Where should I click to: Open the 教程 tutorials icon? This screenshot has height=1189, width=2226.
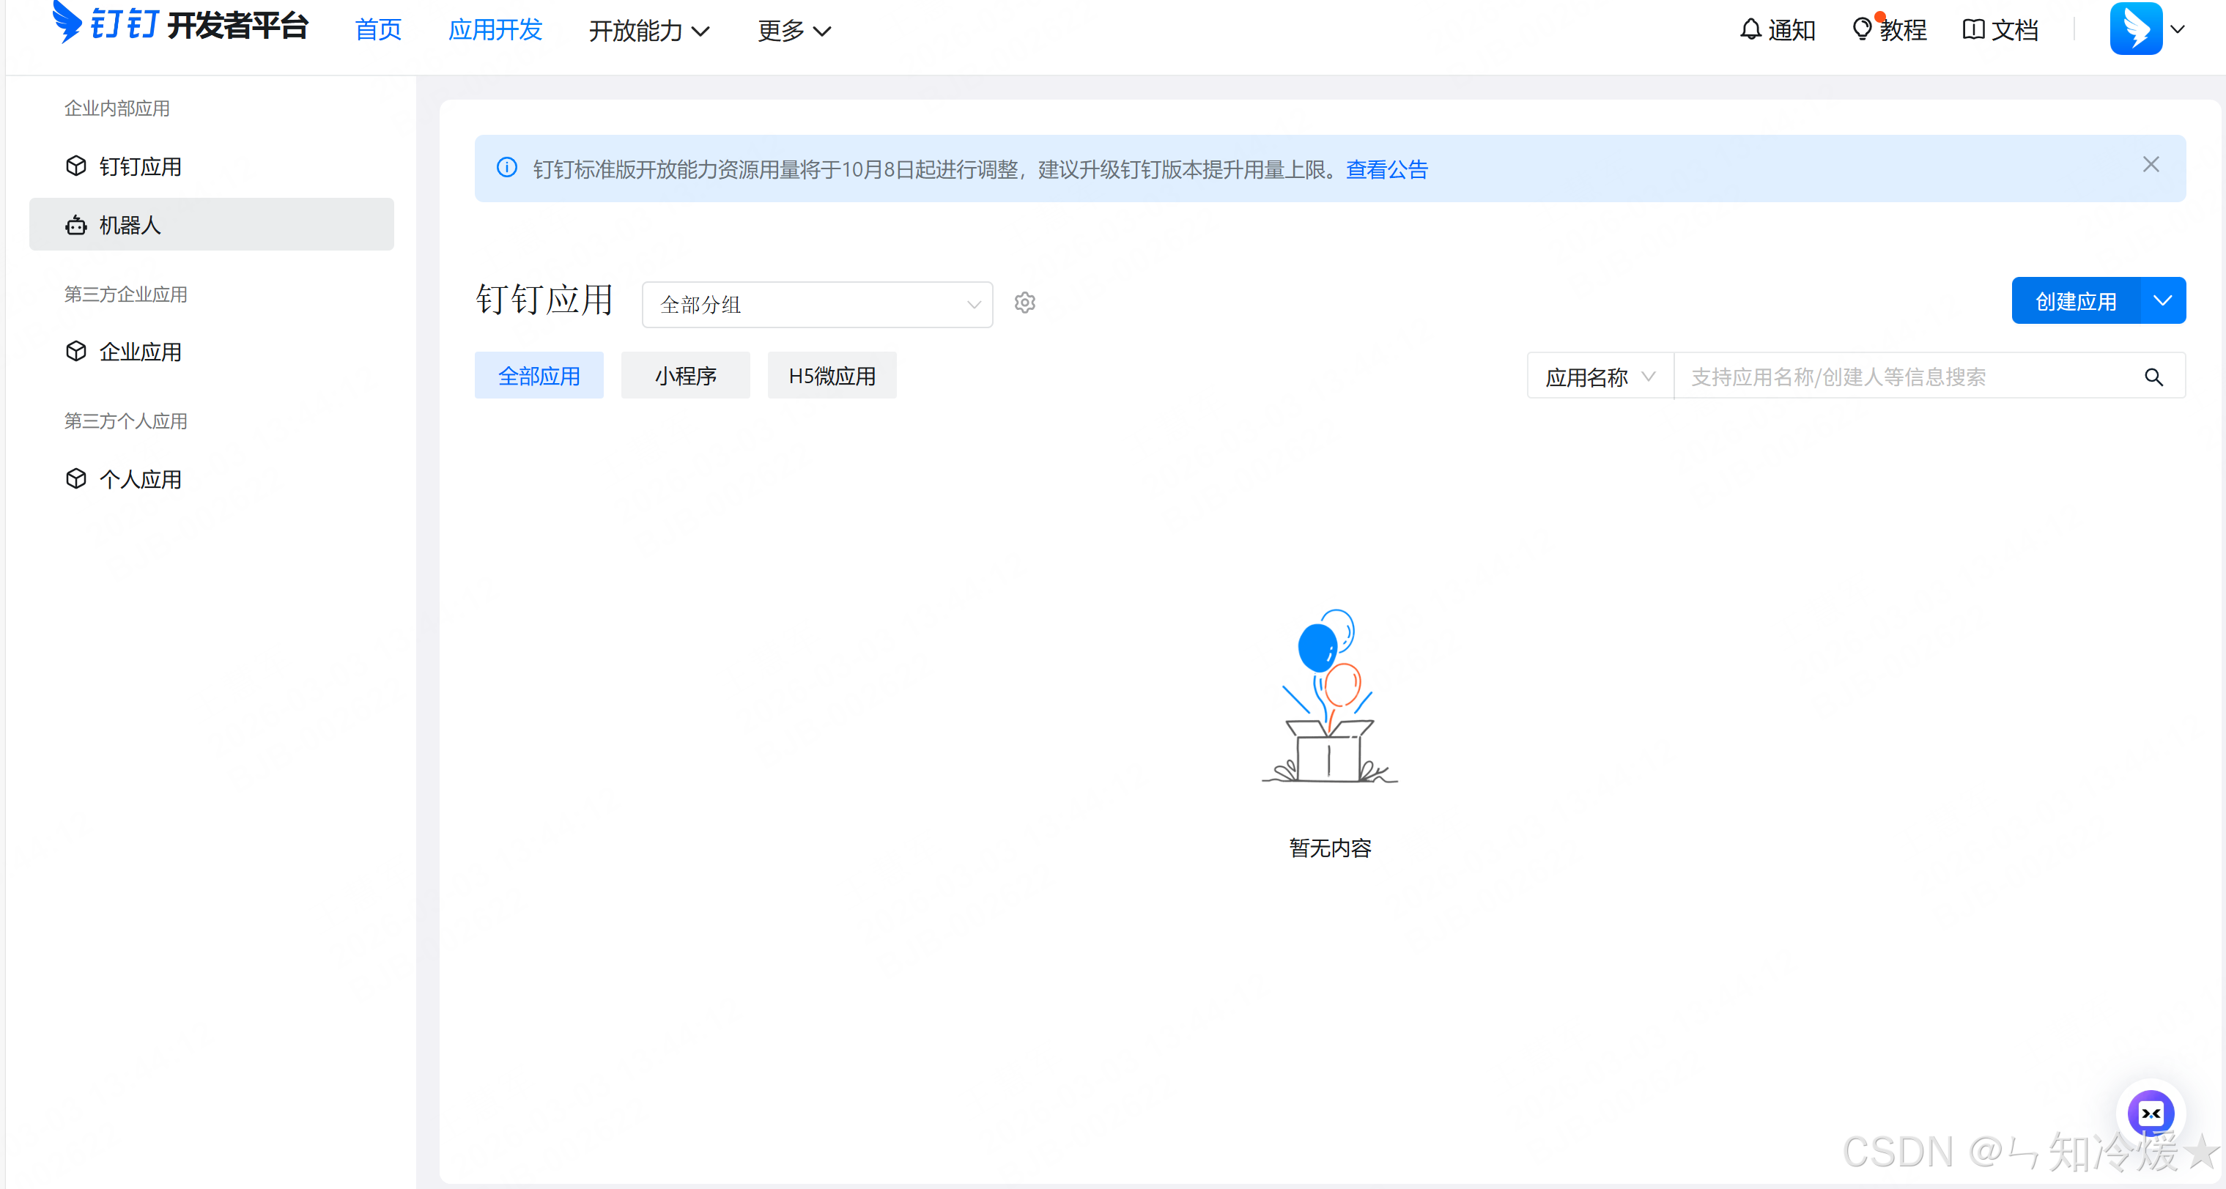(x=1863, y=29)
